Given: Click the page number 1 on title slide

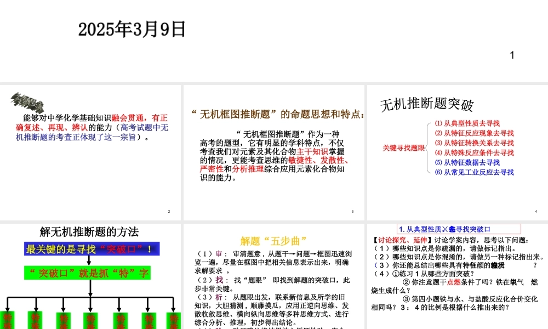Looking at the screenshot, I should pyautogui.click(x=512, y=55).
